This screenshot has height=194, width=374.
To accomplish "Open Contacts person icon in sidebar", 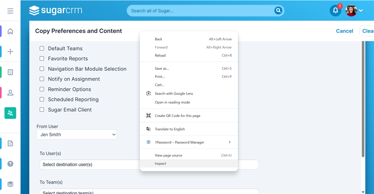I will tap(10, 93).
